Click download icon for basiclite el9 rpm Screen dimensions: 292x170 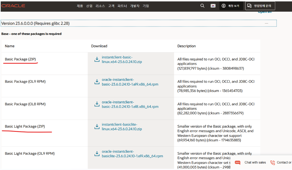click(x=97, y=154)
